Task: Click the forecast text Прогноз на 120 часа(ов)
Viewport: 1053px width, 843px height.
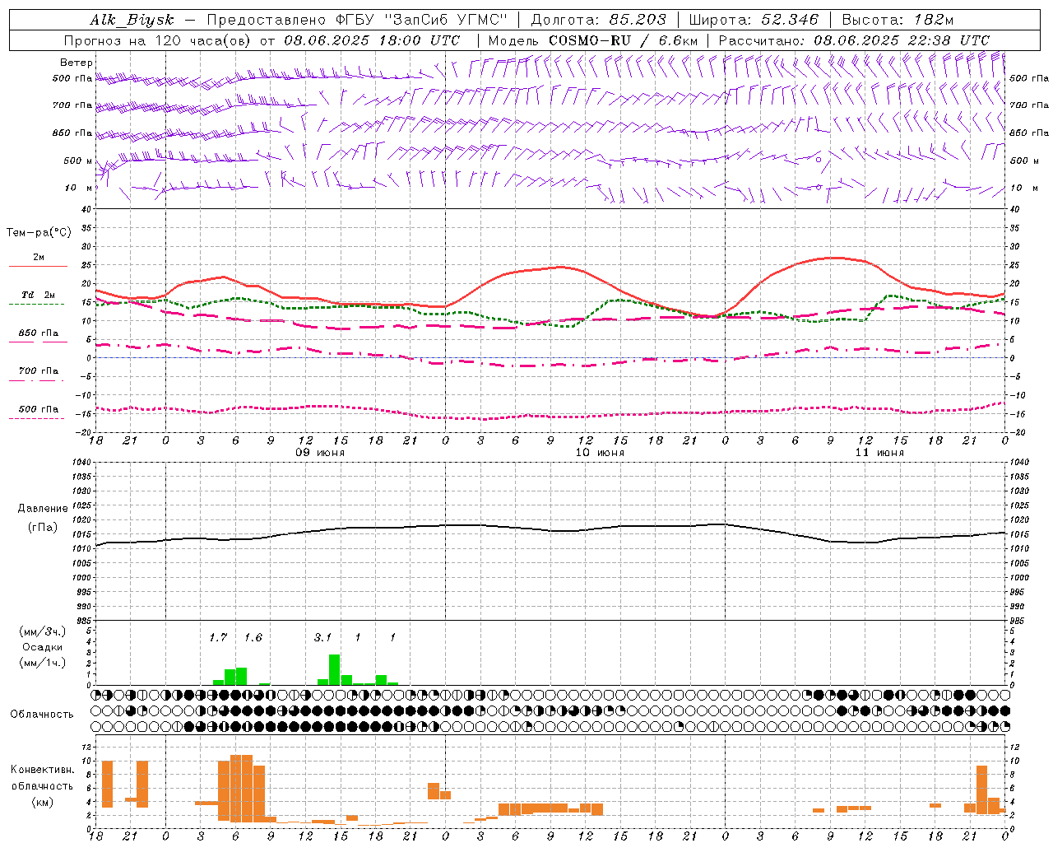Action: 159,40
